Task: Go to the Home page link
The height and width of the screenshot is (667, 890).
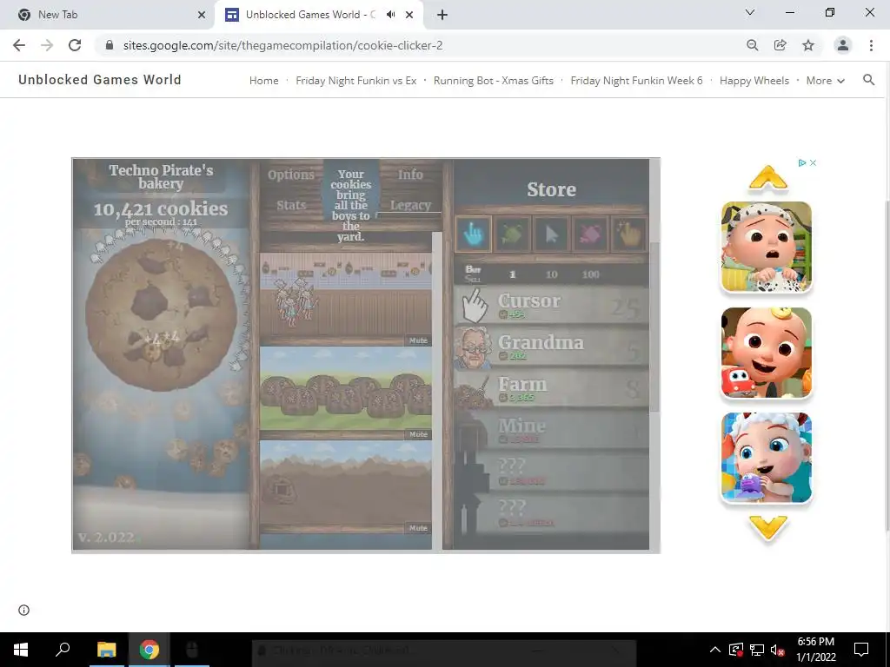Action: click(264, 81)
